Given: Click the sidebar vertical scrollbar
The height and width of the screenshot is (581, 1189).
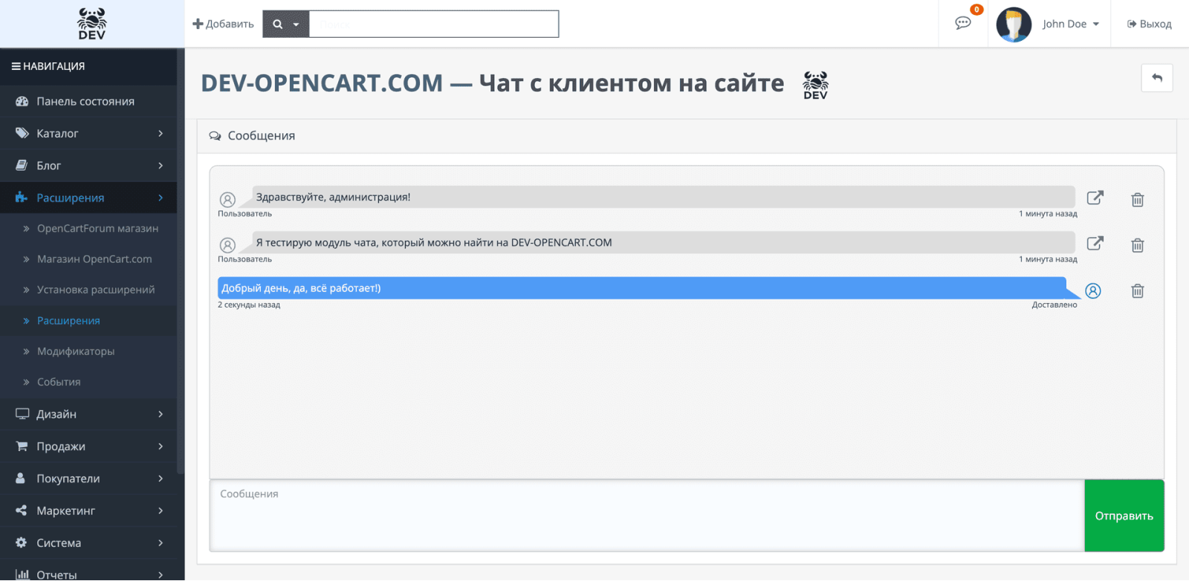Looking at the screenshot, I should click(181, 262).
